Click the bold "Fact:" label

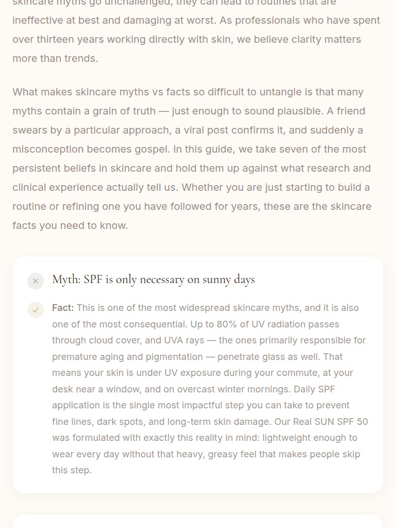63,308
